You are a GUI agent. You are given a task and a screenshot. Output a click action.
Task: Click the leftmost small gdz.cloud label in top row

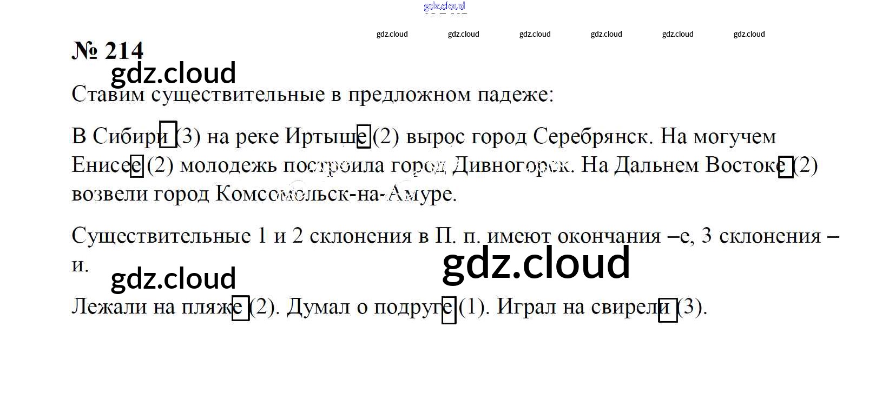point(392,34)
